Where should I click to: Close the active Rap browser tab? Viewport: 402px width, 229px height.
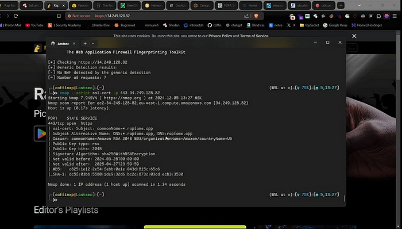click(x=64, y=5)
